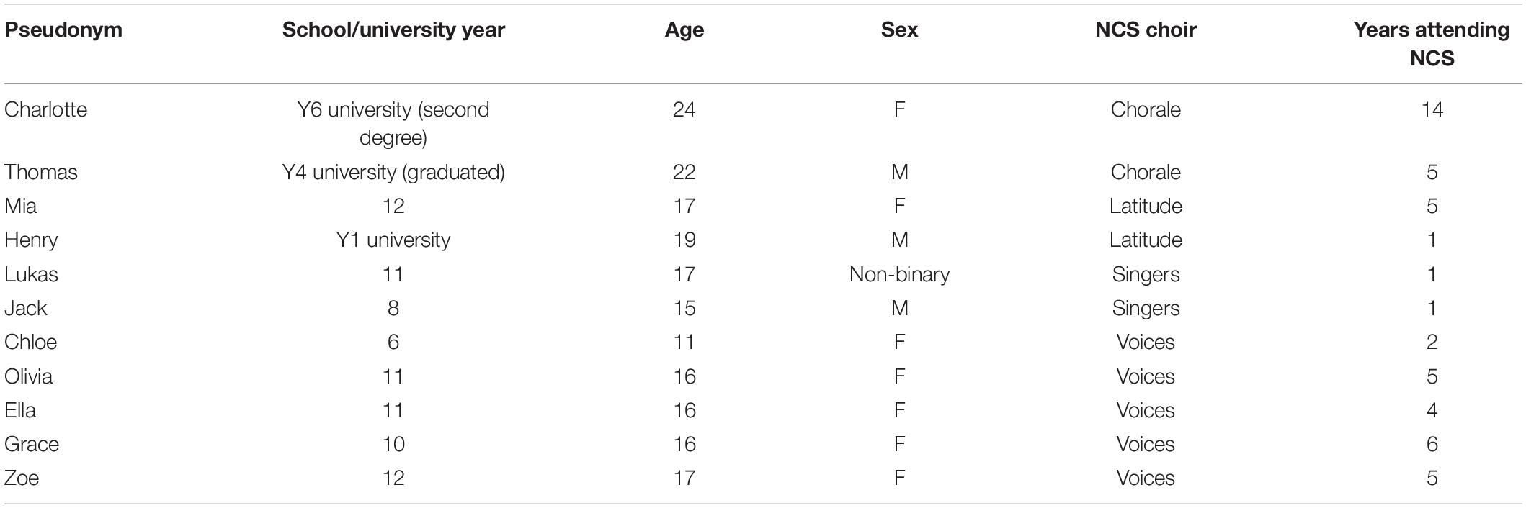Select the Sex column header
This screenshot has width=1526, height=508.
(899, 30)
